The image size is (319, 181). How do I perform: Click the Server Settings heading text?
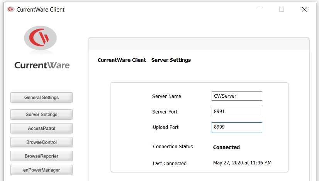(x=144, y=60)
